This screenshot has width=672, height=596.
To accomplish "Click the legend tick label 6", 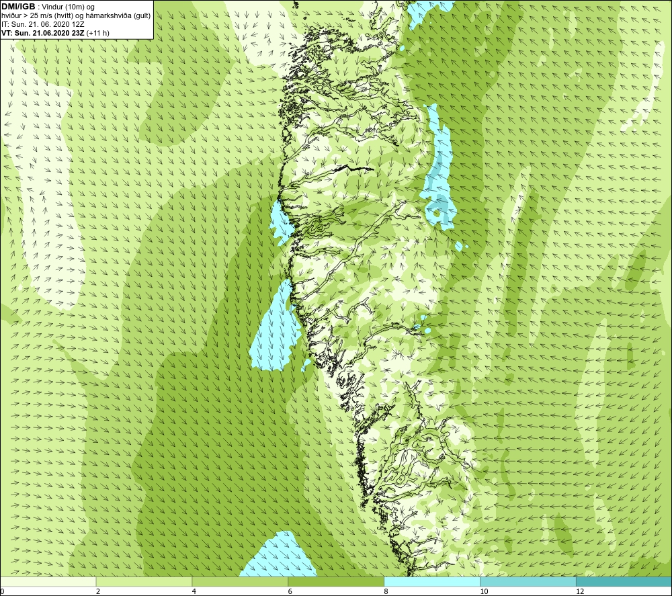I will click(x=290, y=591).
